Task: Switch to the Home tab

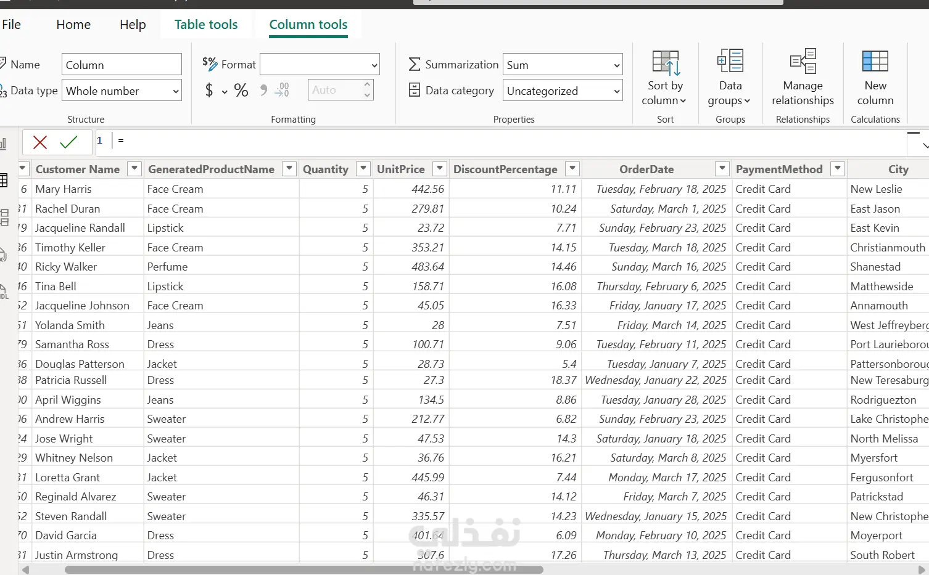Action: coord(73,25)
